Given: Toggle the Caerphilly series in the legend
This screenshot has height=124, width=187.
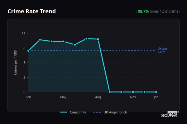Looking at the screenshot, I should [x=78, y=112].
